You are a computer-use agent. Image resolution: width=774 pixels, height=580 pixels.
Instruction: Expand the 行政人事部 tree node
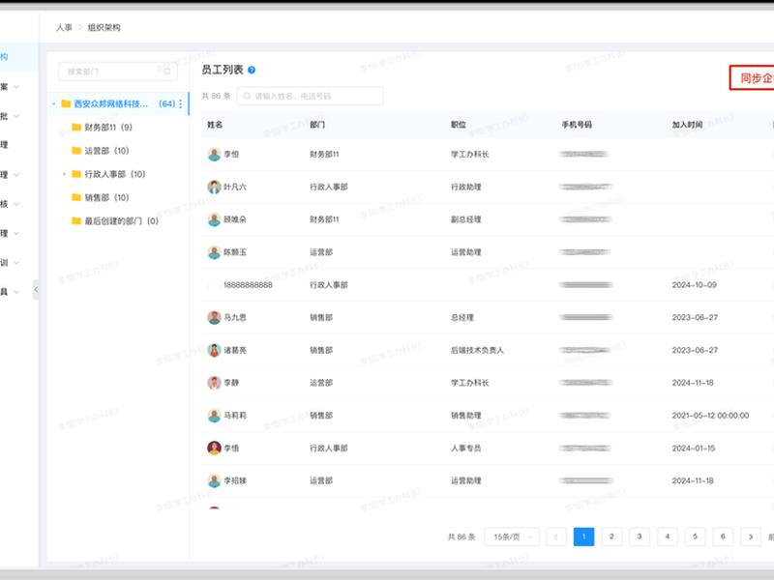64,174
